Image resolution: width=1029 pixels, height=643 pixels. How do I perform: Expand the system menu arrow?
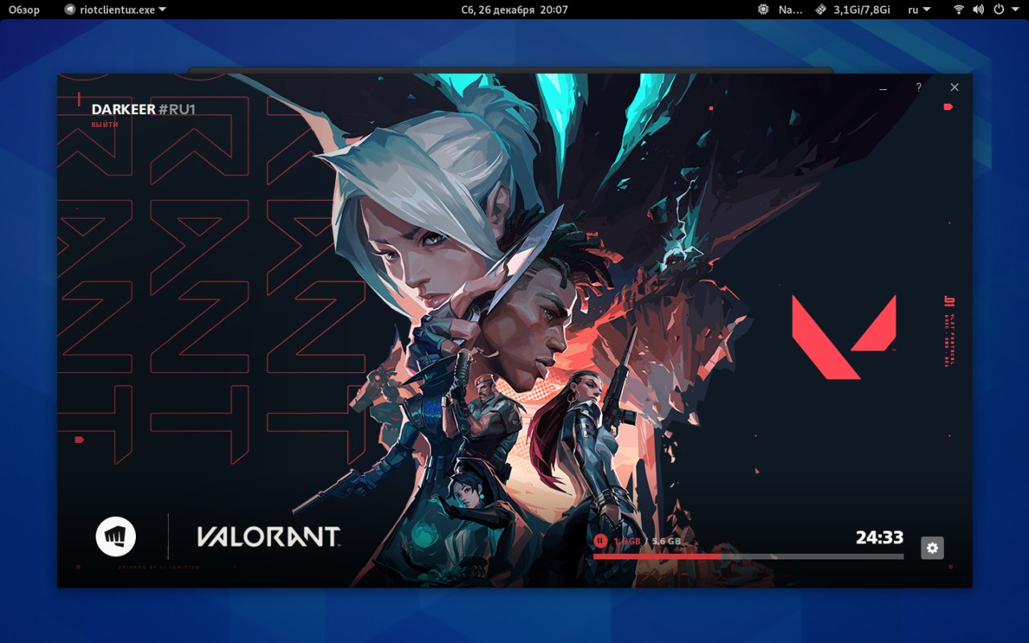click(x=1015, y=10)
